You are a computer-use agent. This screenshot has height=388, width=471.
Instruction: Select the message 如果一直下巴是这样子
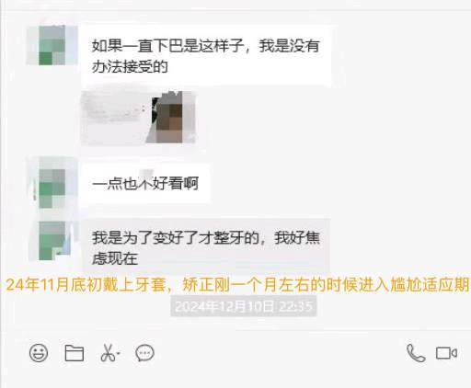(x=206, y=56)
